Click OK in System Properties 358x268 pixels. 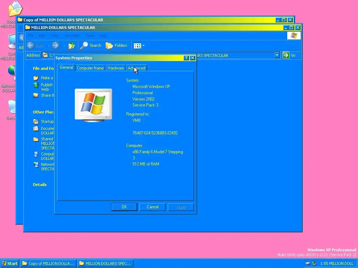[124, 207]
